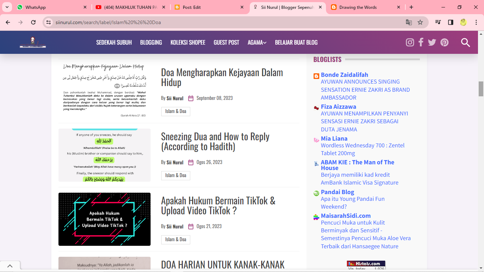Screen dimensions: 484x272
Task: Open KOLEKSI SHOPEE menu item
Action: point(188,42)
